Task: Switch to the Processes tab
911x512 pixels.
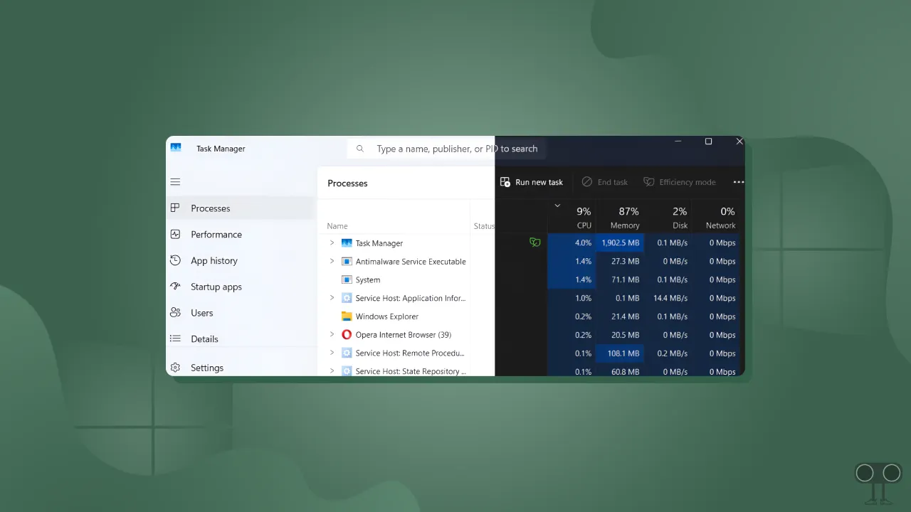Action: (x=241, y=208)
